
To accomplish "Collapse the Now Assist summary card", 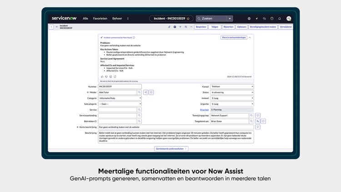I will 250,37.
